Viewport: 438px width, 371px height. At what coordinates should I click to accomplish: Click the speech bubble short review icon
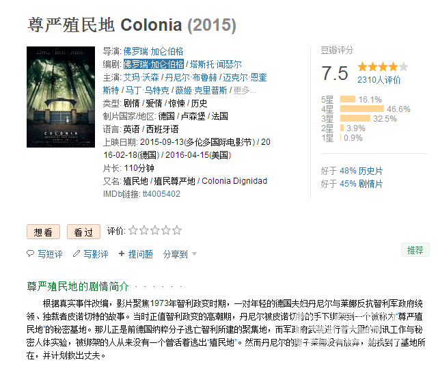(30, 253)
